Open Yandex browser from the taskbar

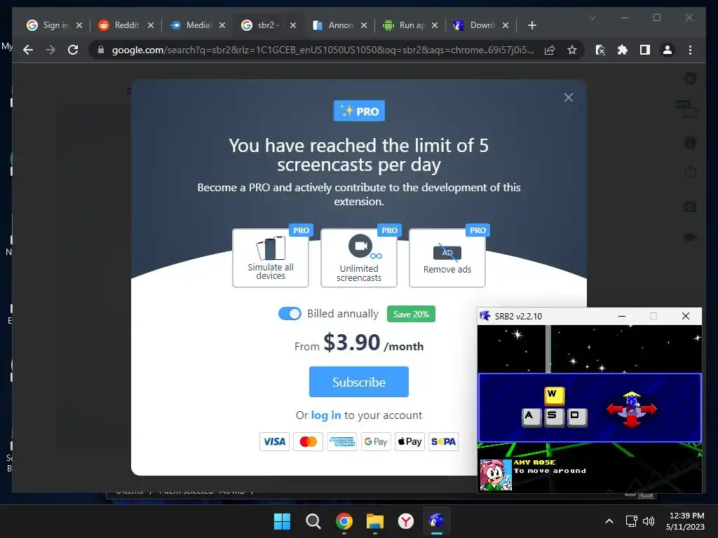[406, 521]
